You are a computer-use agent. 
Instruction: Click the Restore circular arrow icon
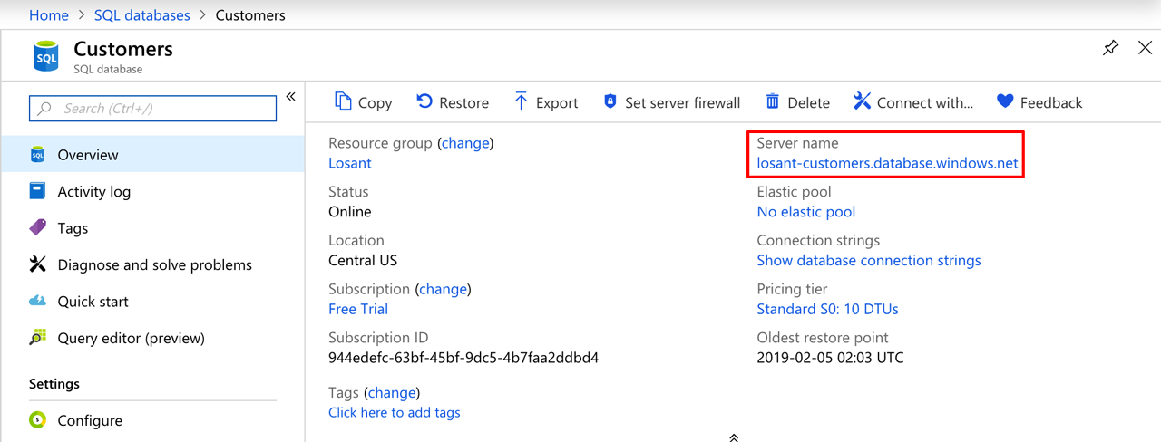point(424,101)
